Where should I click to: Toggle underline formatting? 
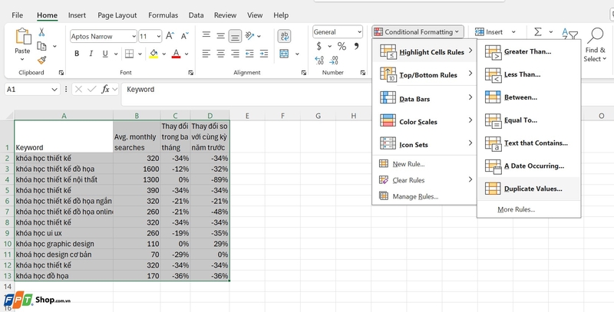pos(105,54)
